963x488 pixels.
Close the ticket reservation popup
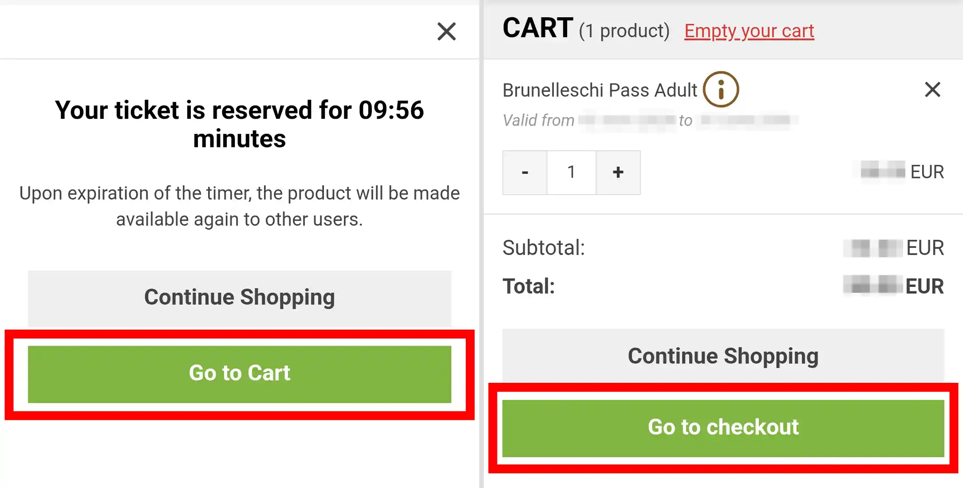[446, 31]
